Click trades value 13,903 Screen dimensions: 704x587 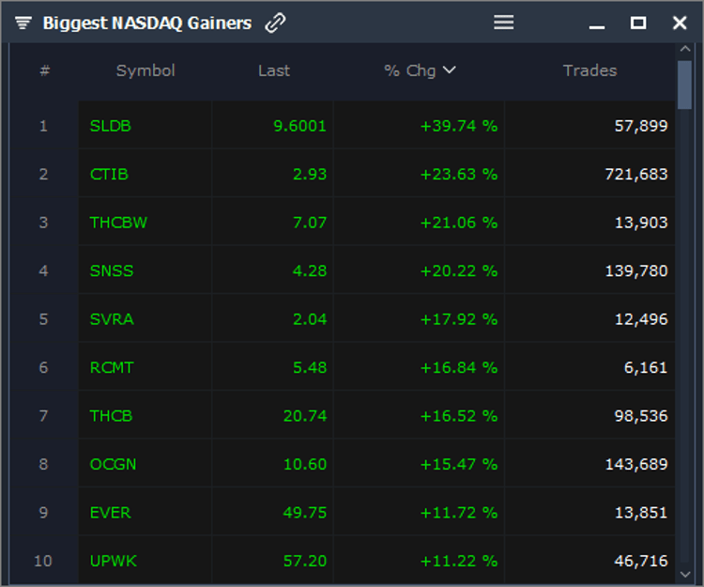(x=641, y=223)
